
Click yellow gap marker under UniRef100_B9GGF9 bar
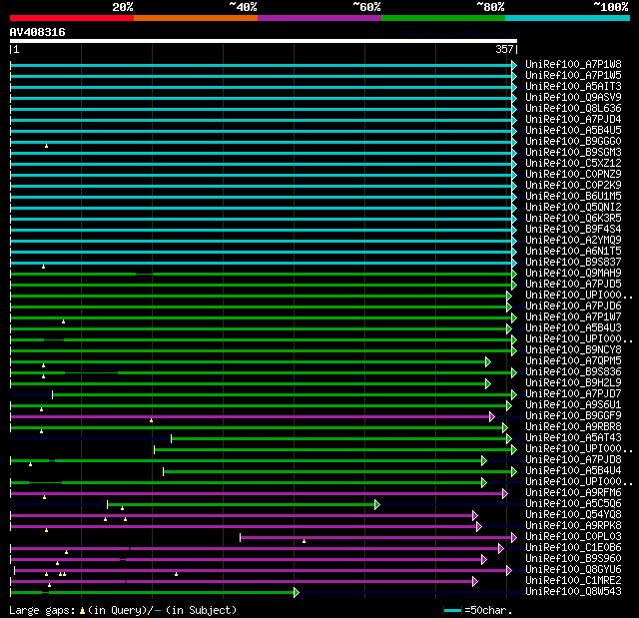coord(151,420)
